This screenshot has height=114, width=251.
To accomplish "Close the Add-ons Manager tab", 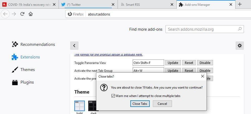I will click(x=231, y=5).
